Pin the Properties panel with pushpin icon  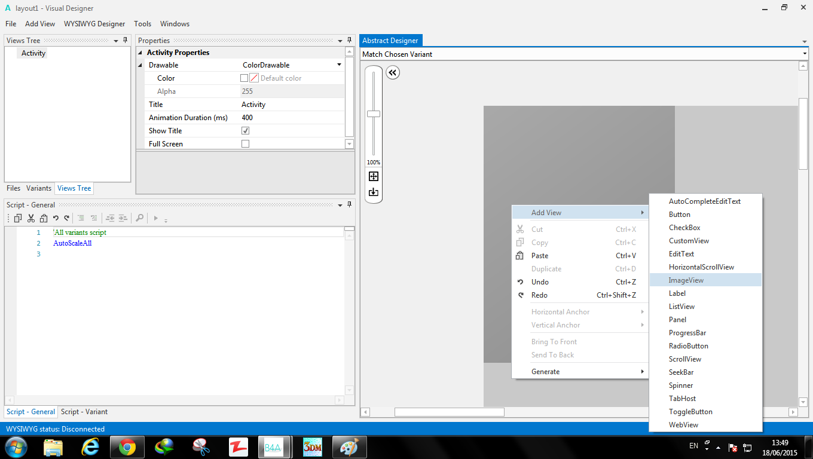pyautogui.click(x=350, y=40)
